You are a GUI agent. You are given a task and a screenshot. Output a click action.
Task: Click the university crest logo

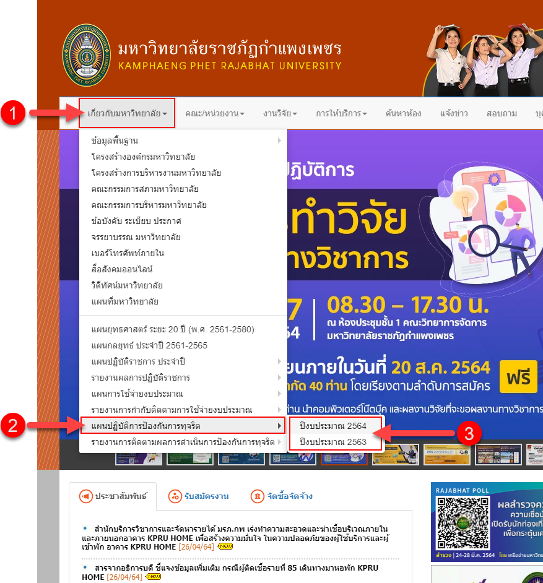pyautogui.click(x=86, y=55)
